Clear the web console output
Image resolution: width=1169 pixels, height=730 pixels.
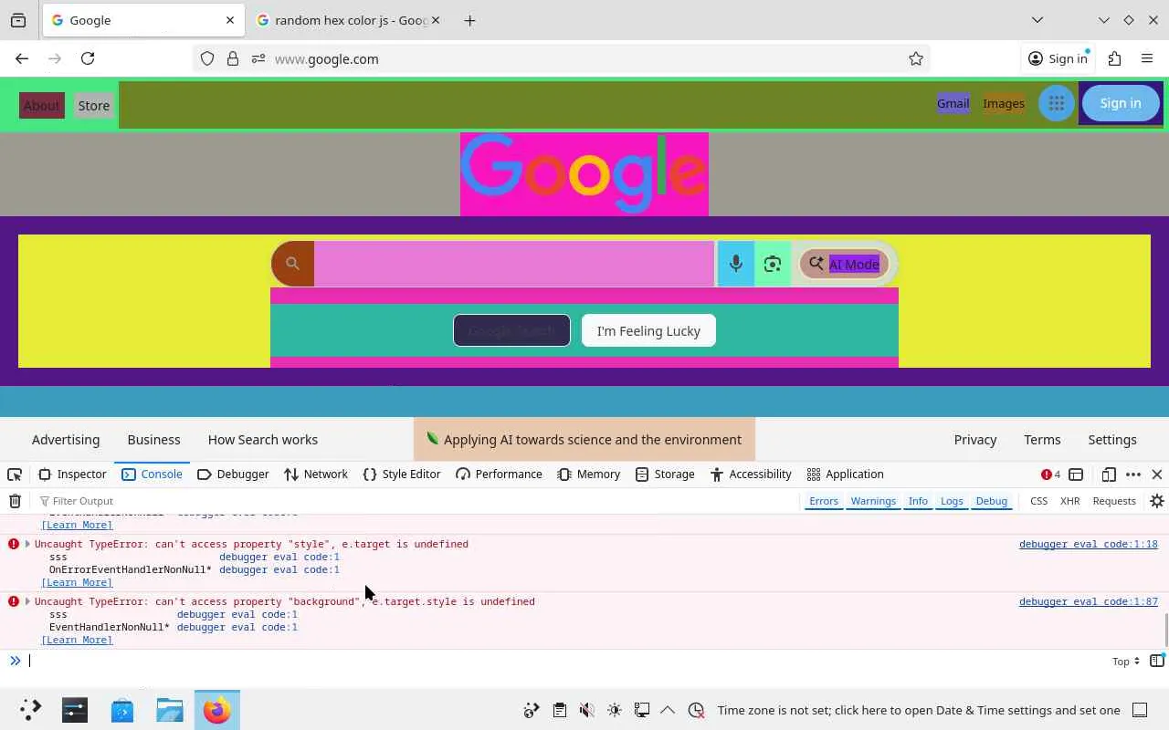(x=16, y=501)
